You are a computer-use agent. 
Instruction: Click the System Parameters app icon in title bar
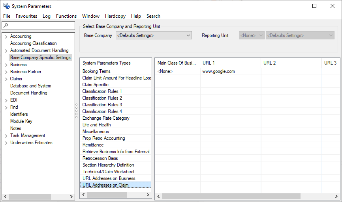point(6,6)
